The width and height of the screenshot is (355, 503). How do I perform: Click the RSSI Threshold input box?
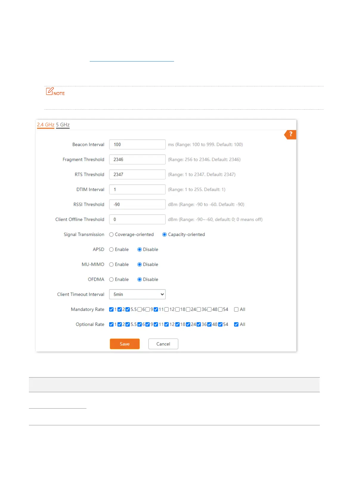tap(137, 205)
